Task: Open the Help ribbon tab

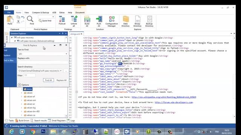Action: (70, 12)
